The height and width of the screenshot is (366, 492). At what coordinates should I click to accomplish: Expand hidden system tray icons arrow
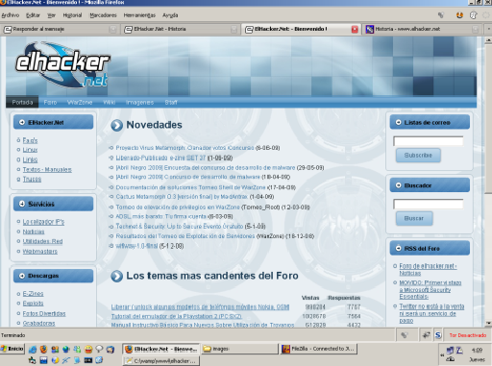[x=442, y=354]
